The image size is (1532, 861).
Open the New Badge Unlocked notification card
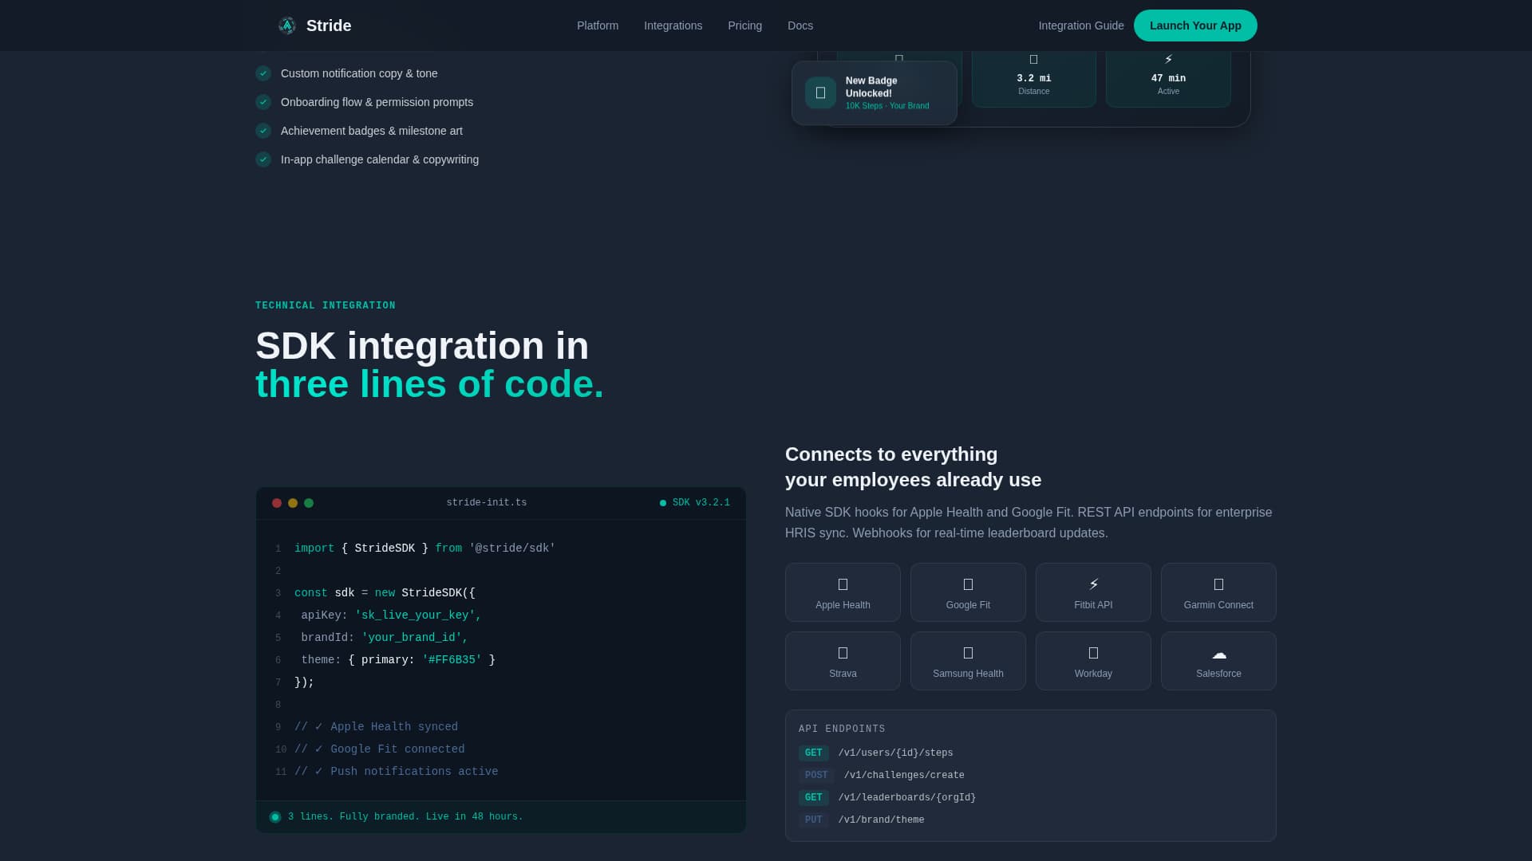[874, 93]
